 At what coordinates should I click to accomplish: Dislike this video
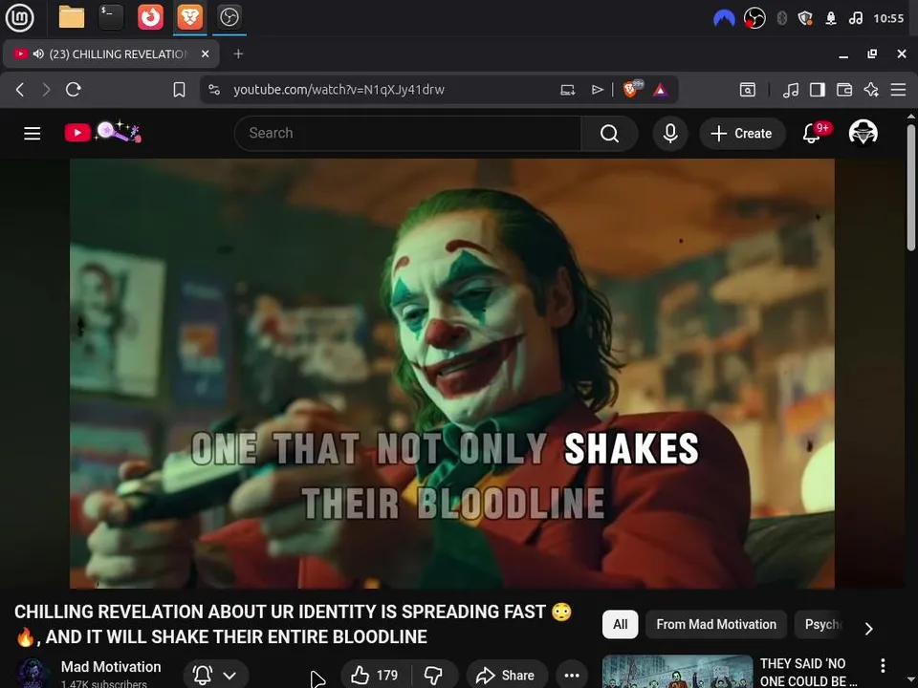(x=434, y=676)
